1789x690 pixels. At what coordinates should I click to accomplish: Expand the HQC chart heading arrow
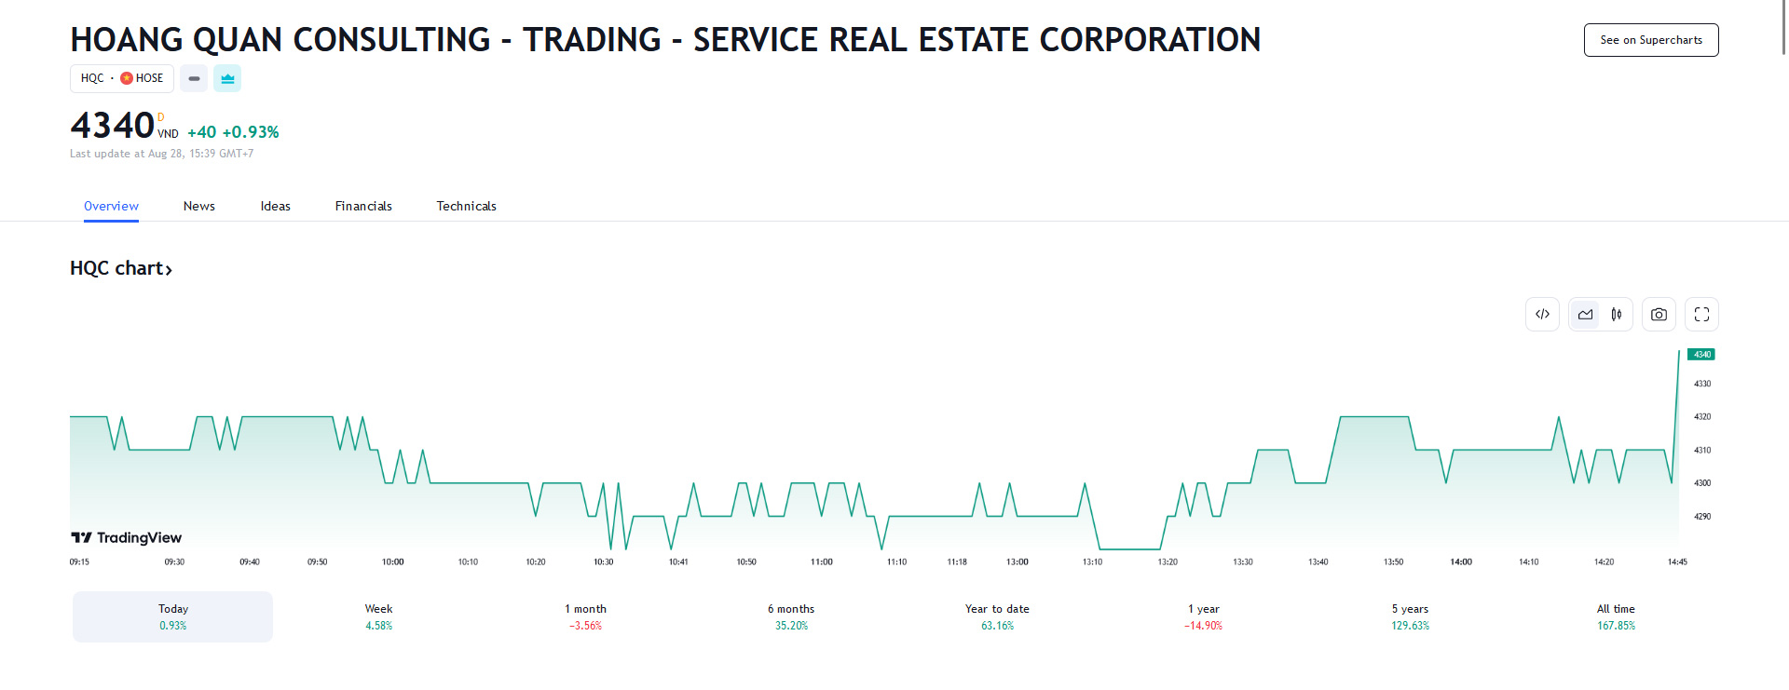169,270
